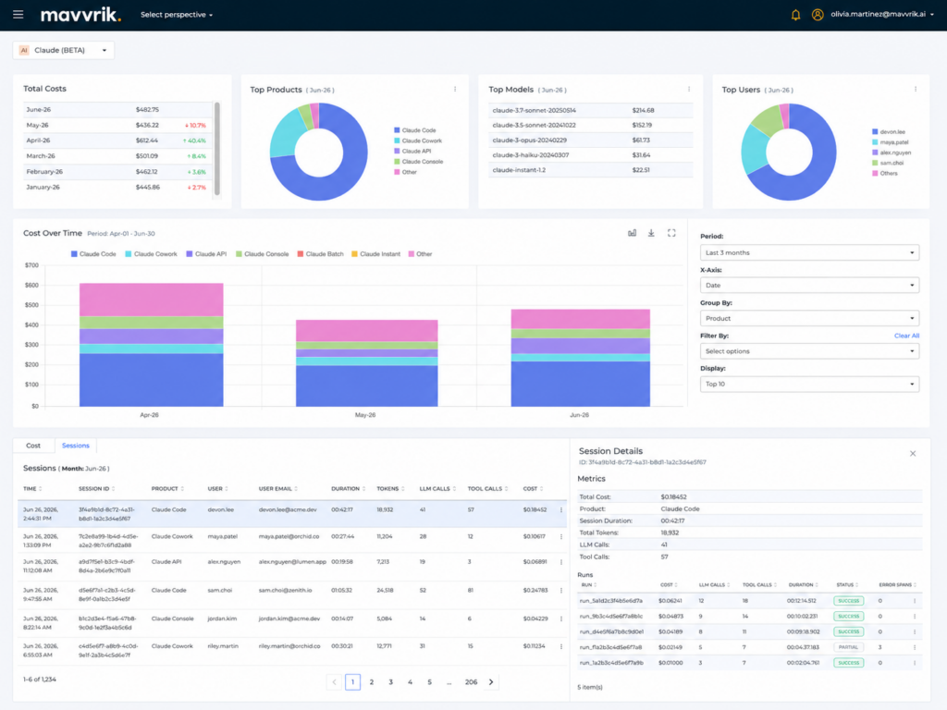Open the X-Axis dropdown set to Date
Image resolution: width=947 pixels, height=710 pixels.
809,286
